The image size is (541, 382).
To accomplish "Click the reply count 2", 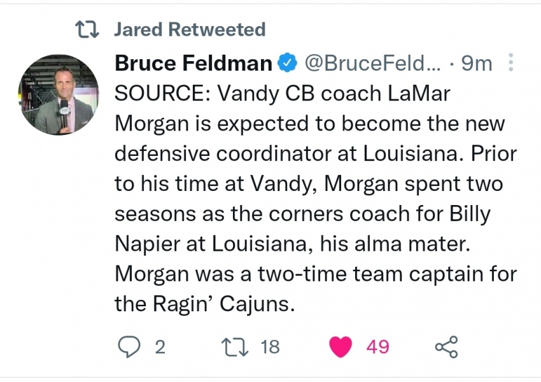I will [x=160, y=347].
